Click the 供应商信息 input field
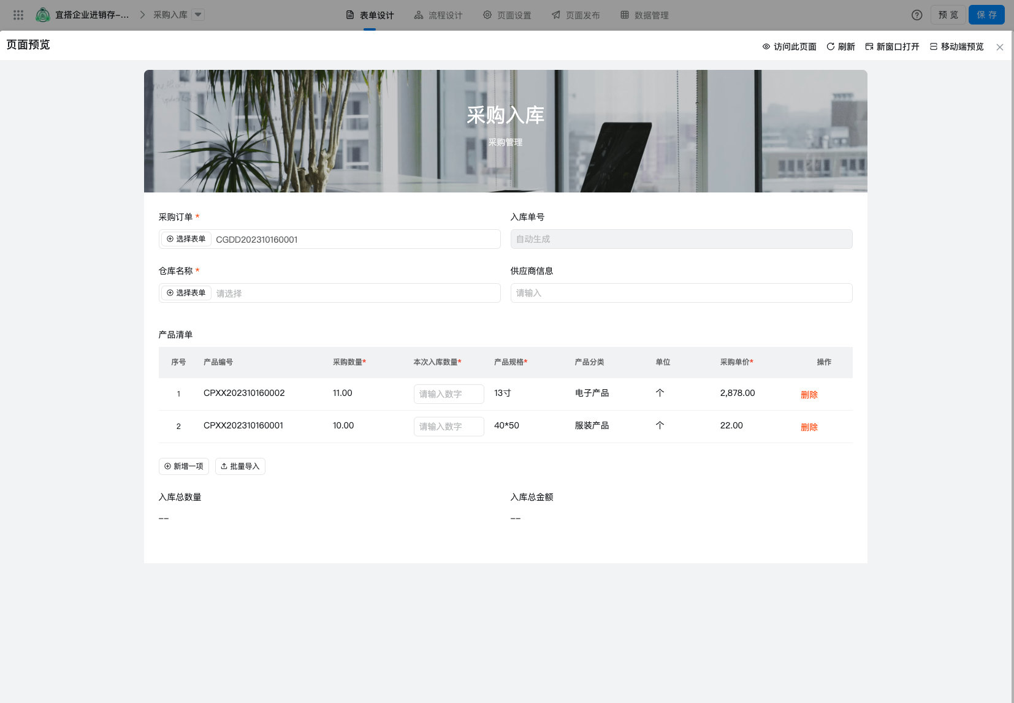1014x703 pixels. pos(681,293)
